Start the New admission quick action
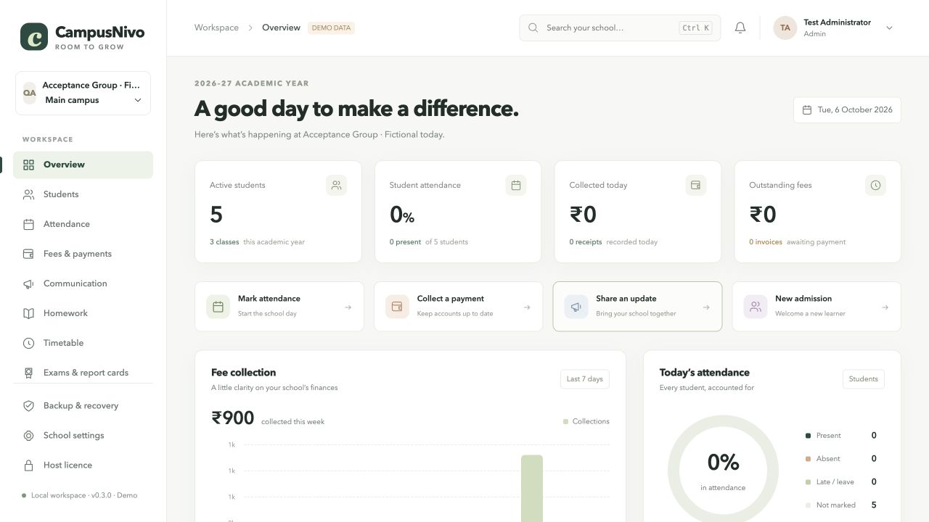Screen dimensions: 929x522 click(x=817, y=307)
